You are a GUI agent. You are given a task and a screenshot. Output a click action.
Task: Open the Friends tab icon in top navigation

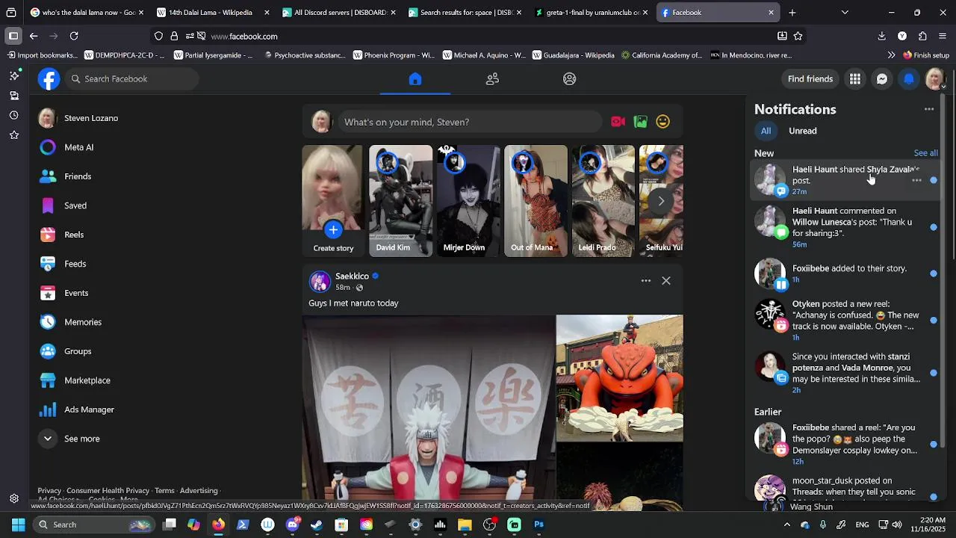(492, 79)
